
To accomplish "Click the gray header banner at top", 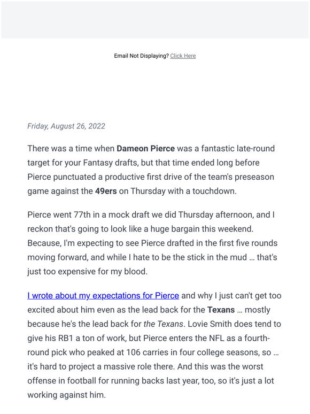I will (155, 20).
